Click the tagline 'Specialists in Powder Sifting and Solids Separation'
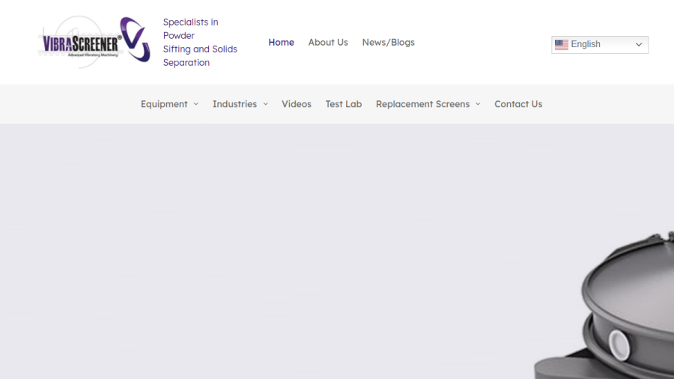 [200, 42]
